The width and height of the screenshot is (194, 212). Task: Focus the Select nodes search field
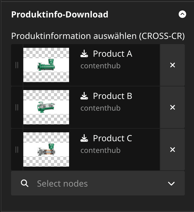coord(98,183)
